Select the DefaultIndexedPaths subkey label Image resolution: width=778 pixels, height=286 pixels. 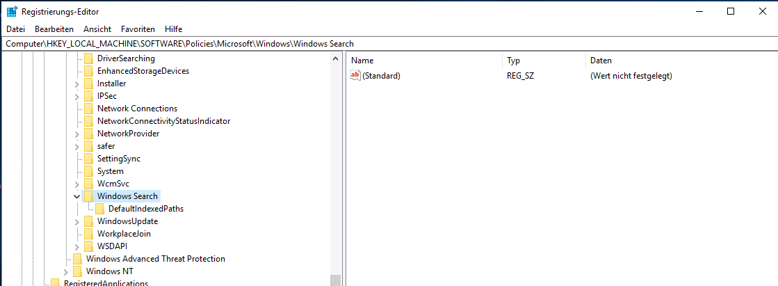coord(146,209)
